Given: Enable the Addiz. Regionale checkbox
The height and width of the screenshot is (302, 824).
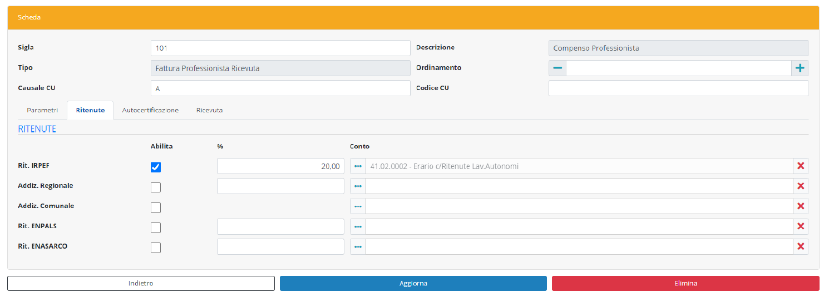Looking at the screenshot, I should point(156,187).
